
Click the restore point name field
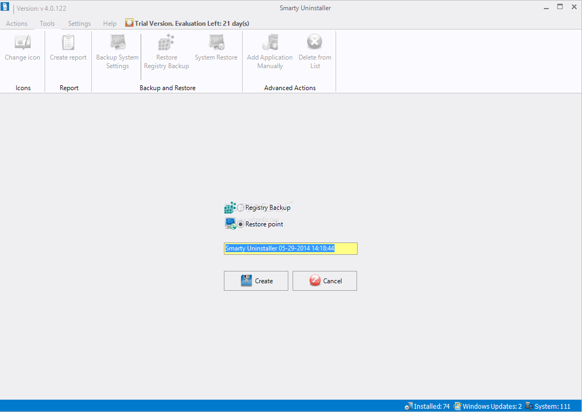(290, 248)
